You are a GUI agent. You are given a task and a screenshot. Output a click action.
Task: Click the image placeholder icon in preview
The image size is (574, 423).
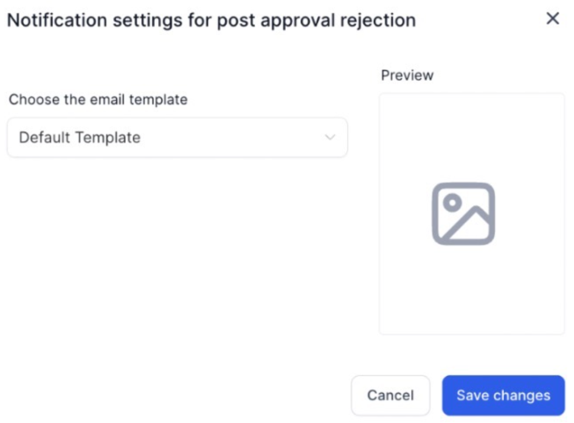[463, 214]
